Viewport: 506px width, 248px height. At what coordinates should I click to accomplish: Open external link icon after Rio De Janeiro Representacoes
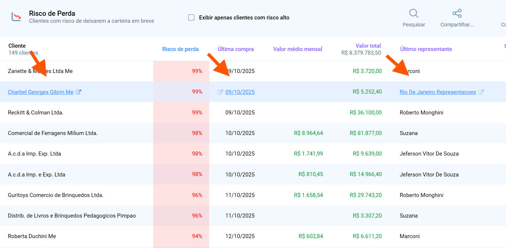481,92
